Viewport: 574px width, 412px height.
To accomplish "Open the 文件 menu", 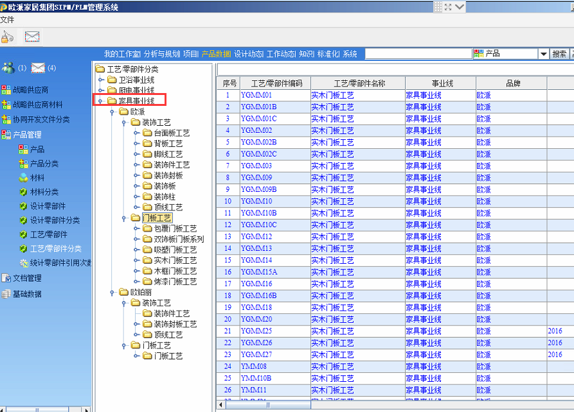I will pyautogui.click(x=7, y=20).
